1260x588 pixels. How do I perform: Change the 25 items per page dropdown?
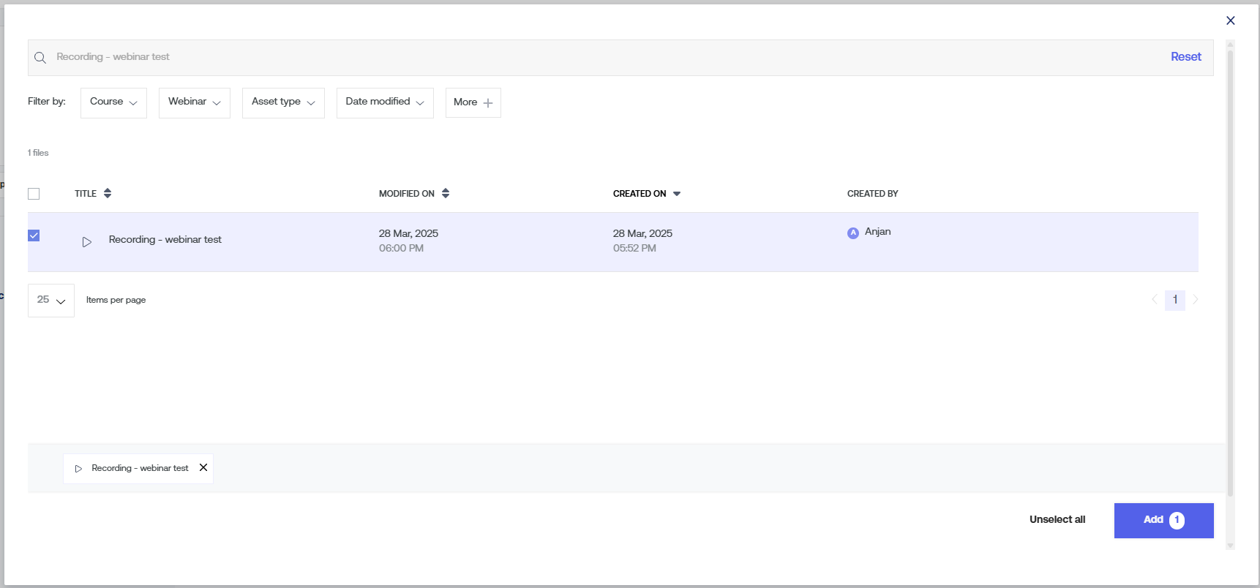click(x=51, y=301)
